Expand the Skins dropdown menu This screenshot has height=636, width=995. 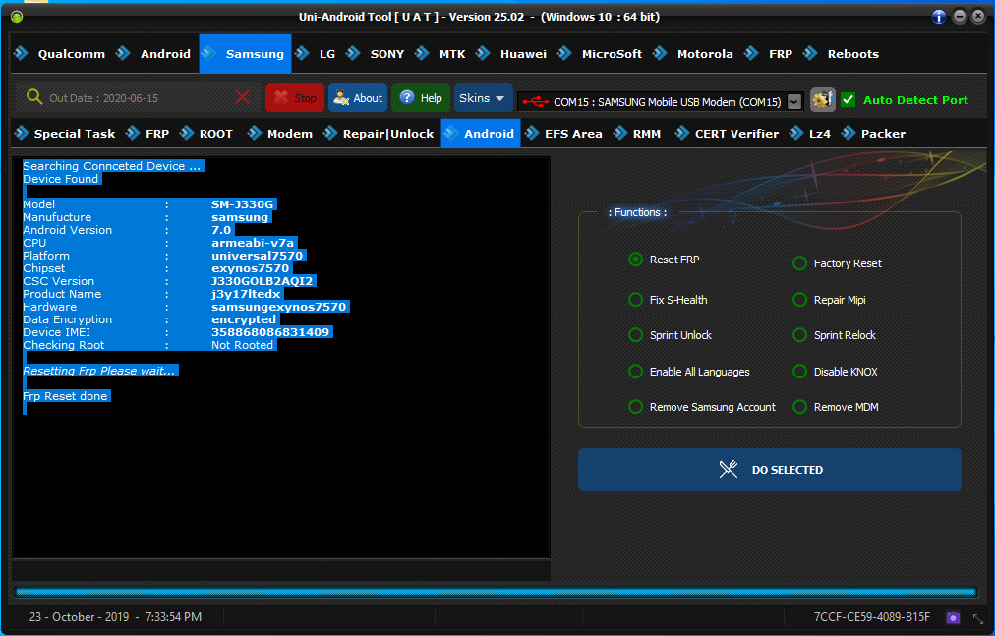[x=483, y=98]
